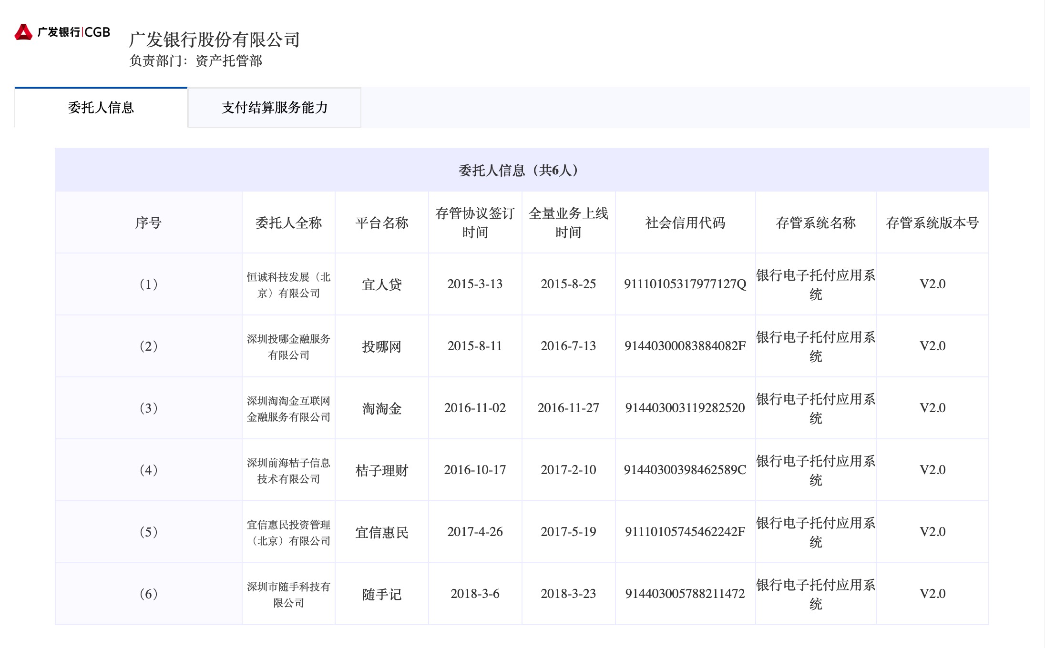
Task: Click row number （2）
Action: (x=148, y=346)
